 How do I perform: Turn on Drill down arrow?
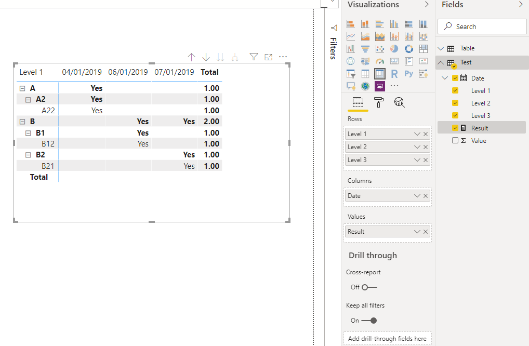(206, 57)
